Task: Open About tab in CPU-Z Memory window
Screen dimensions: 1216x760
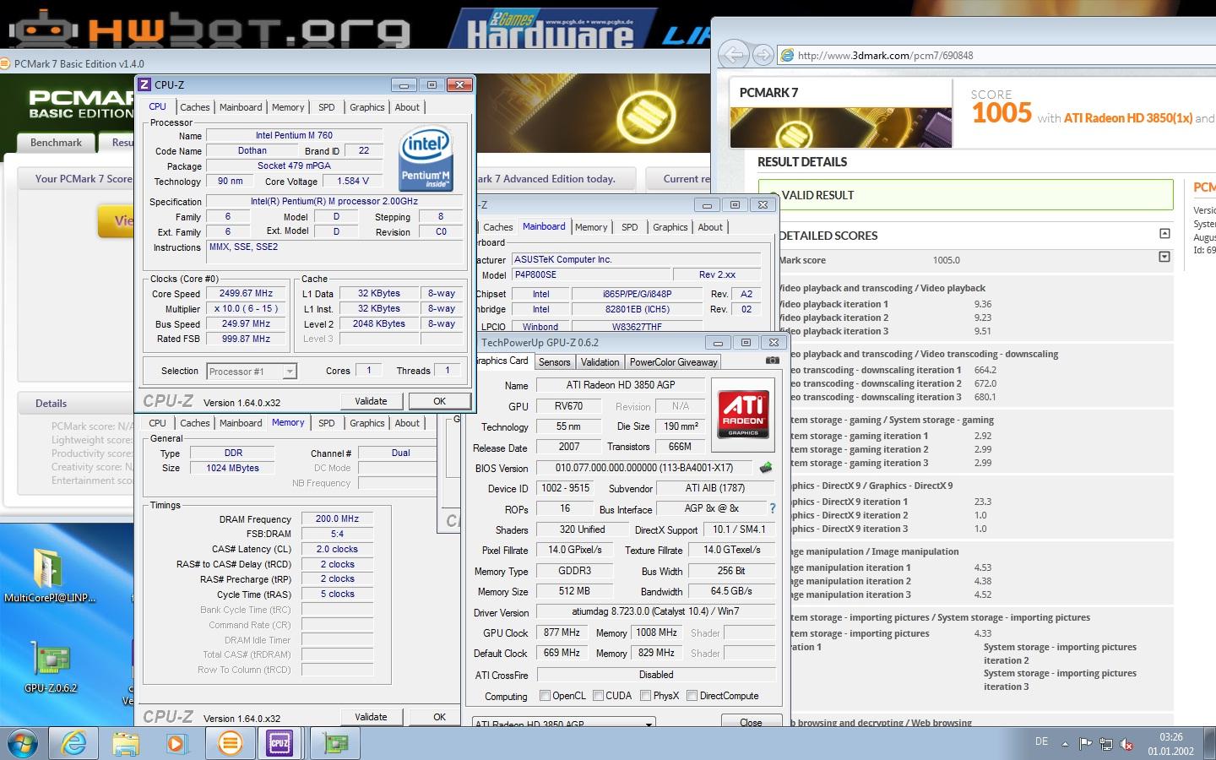Action: pos(407,423)
